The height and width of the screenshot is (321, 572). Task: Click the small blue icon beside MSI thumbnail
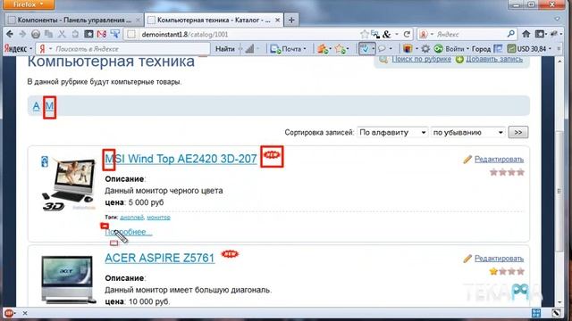[45, 161]
